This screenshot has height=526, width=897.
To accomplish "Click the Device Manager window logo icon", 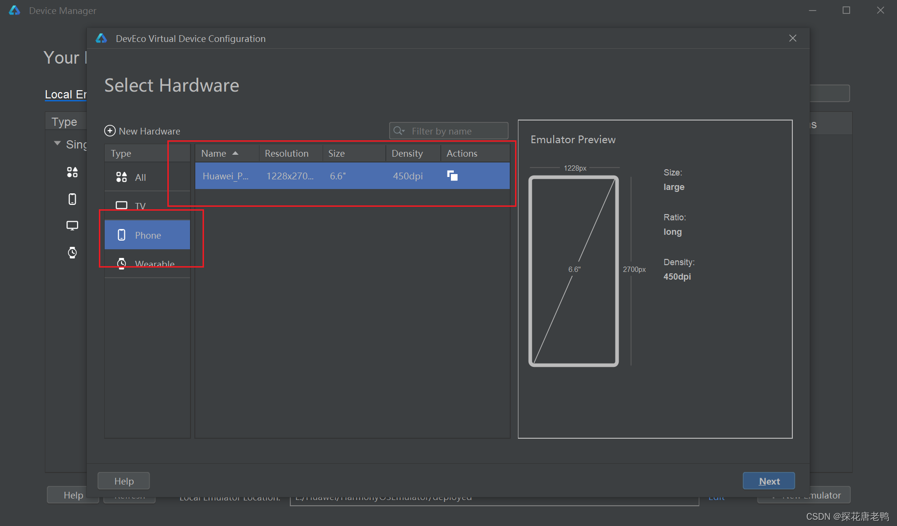I will coord(14,10).
